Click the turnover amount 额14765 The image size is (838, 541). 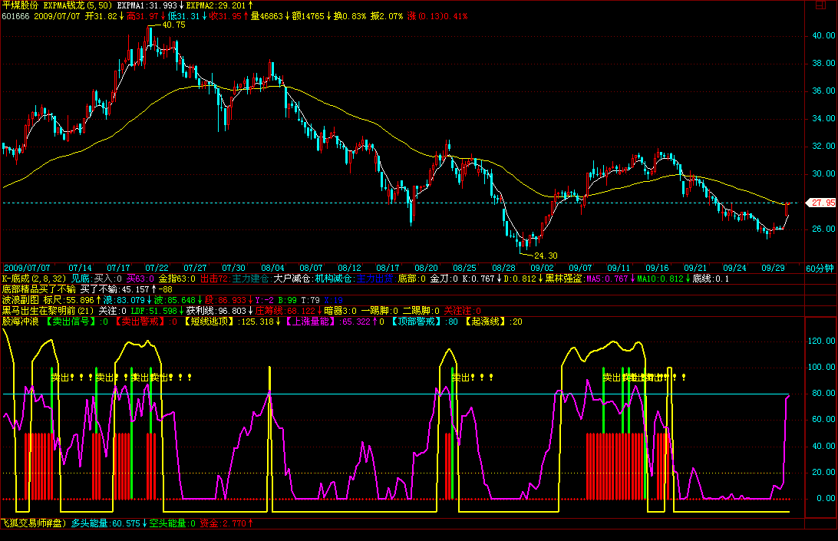coord(308,16)
